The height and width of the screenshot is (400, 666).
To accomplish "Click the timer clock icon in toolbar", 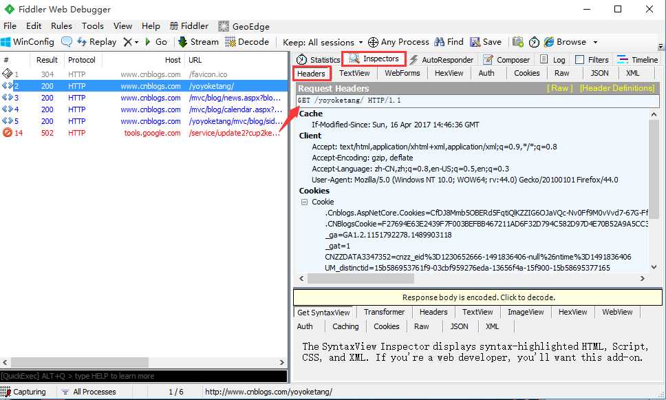I will coord(534,42).
